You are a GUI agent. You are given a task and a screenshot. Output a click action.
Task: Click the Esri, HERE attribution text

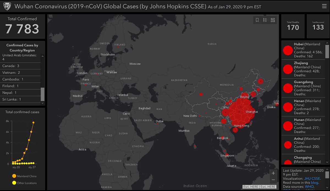pyautogui.click(x=260, y=187)
